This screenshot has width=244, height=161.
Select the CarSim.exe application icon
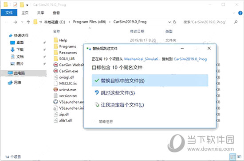(55, 71)
